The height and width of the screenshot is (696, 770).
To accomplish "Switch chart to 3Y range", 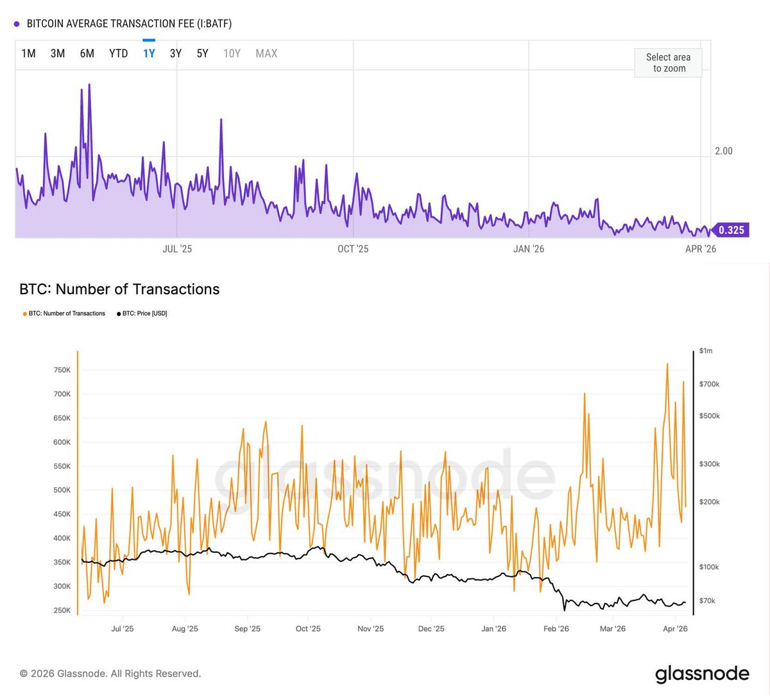I will click(176, 53).
